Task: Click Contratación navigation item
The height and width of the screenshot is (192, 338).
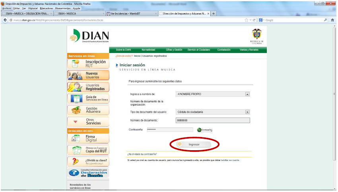Action: point(224,50)
